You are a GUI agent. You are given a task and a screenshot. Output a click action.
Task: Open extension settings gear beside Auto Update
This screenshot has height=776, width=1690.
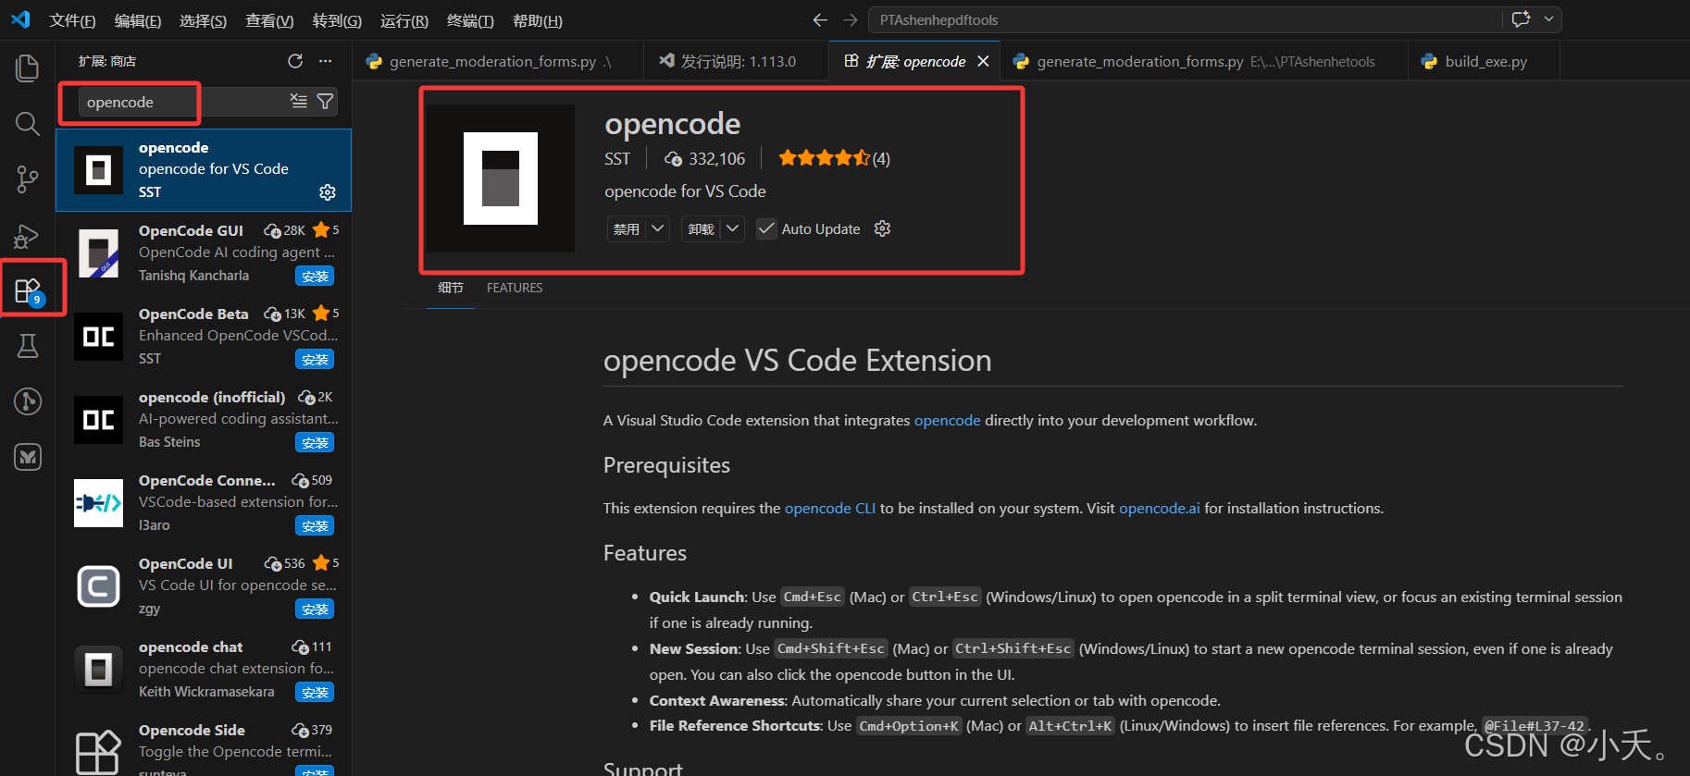point(882,228)
